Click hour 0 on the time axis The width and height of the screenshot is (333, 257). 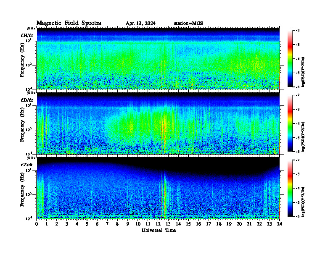(37, 224)
